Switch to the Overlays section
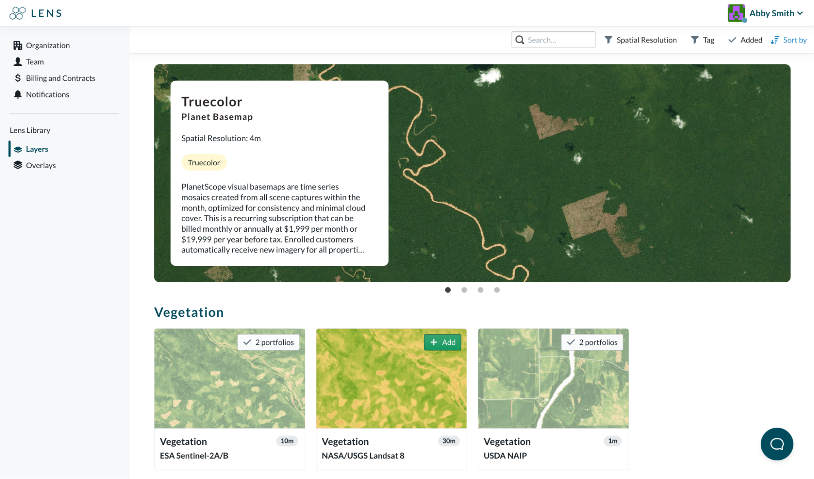 coord(41,165)
